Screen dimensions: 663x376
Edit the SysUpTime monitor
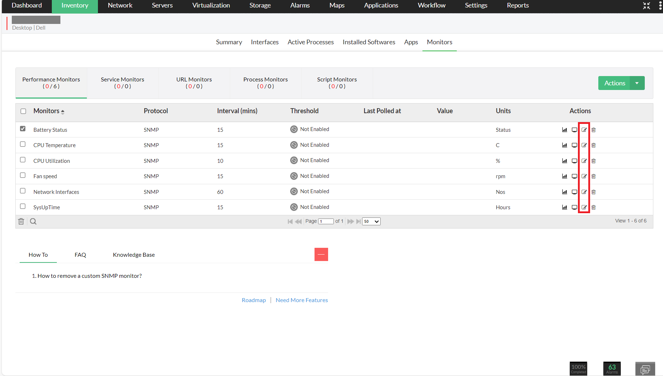coord(584,207)
